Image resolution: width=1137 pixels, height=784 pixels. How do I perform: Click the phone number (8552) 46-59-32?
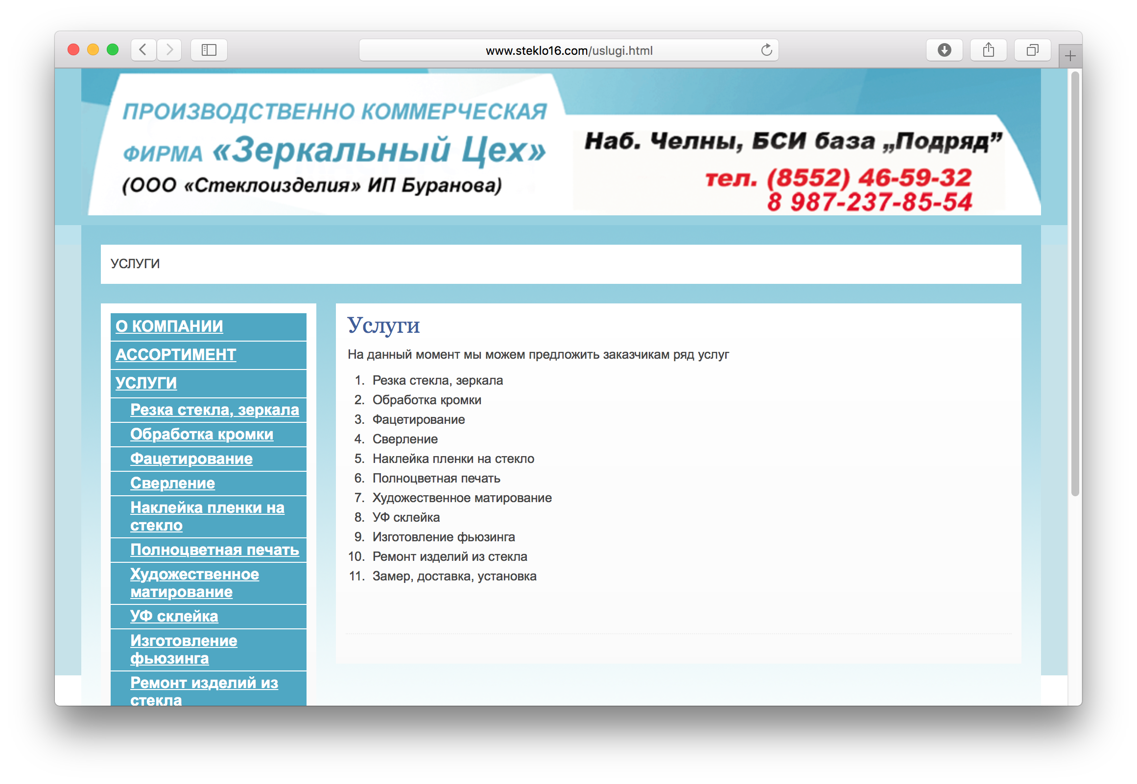(x=869, y=178)
